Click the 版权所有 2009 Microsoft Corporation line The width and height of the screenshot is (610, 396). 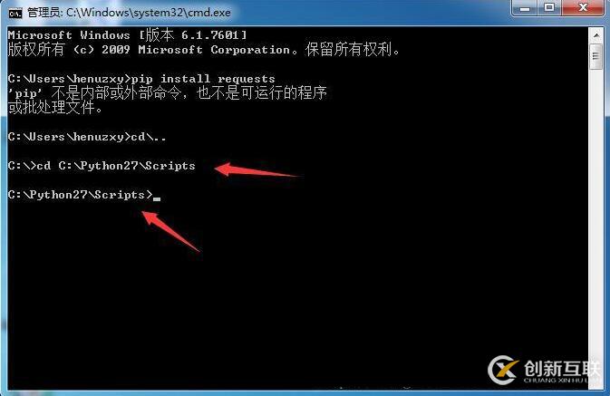tap(203, 50)
